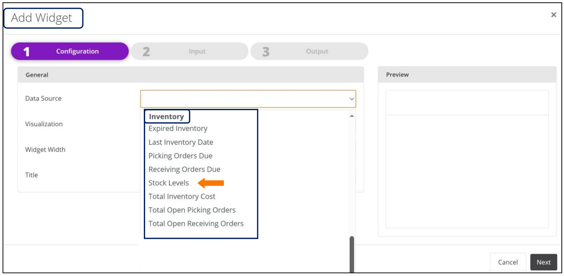This screenshot has width=564, height=276.
Task: Select Total Open Receiving Orders option
Action: pos(196,223)
